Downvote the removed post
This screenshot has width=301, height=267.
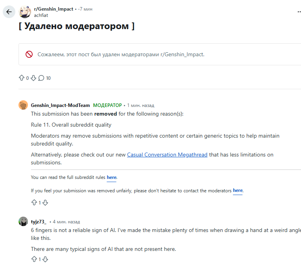[33, 78]
